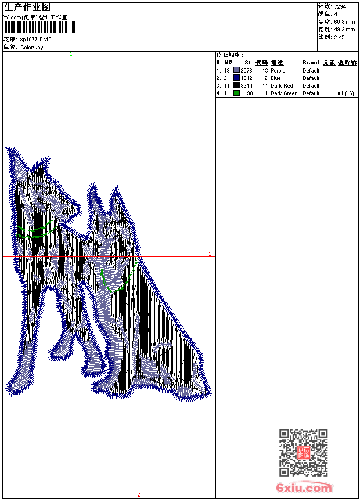Image resolution: width=360 pixels, height=499 pixels.
Task: Click the Purple color swatch in row 1
Action: (x=237, y=71)
